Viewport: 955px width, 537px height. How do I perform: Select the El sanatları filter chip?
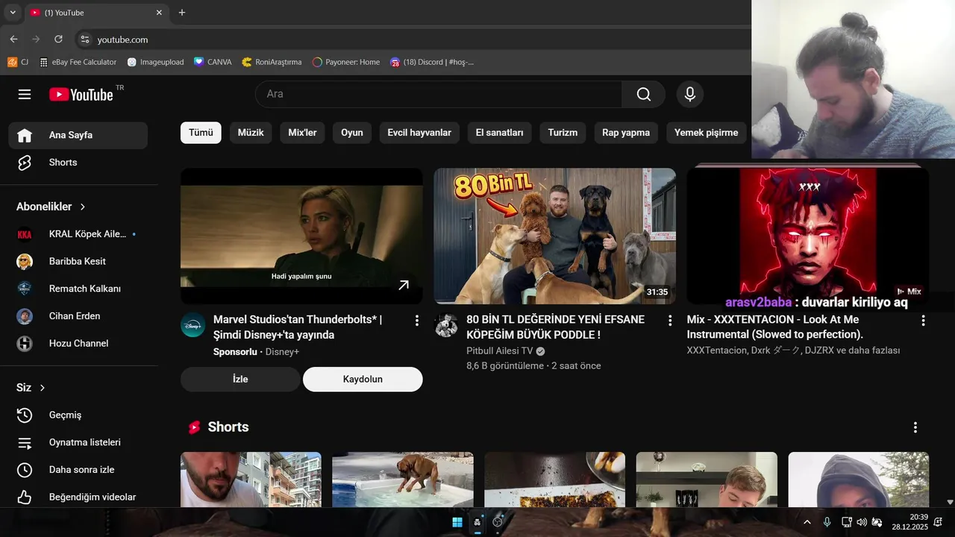(x=499, y=133)
